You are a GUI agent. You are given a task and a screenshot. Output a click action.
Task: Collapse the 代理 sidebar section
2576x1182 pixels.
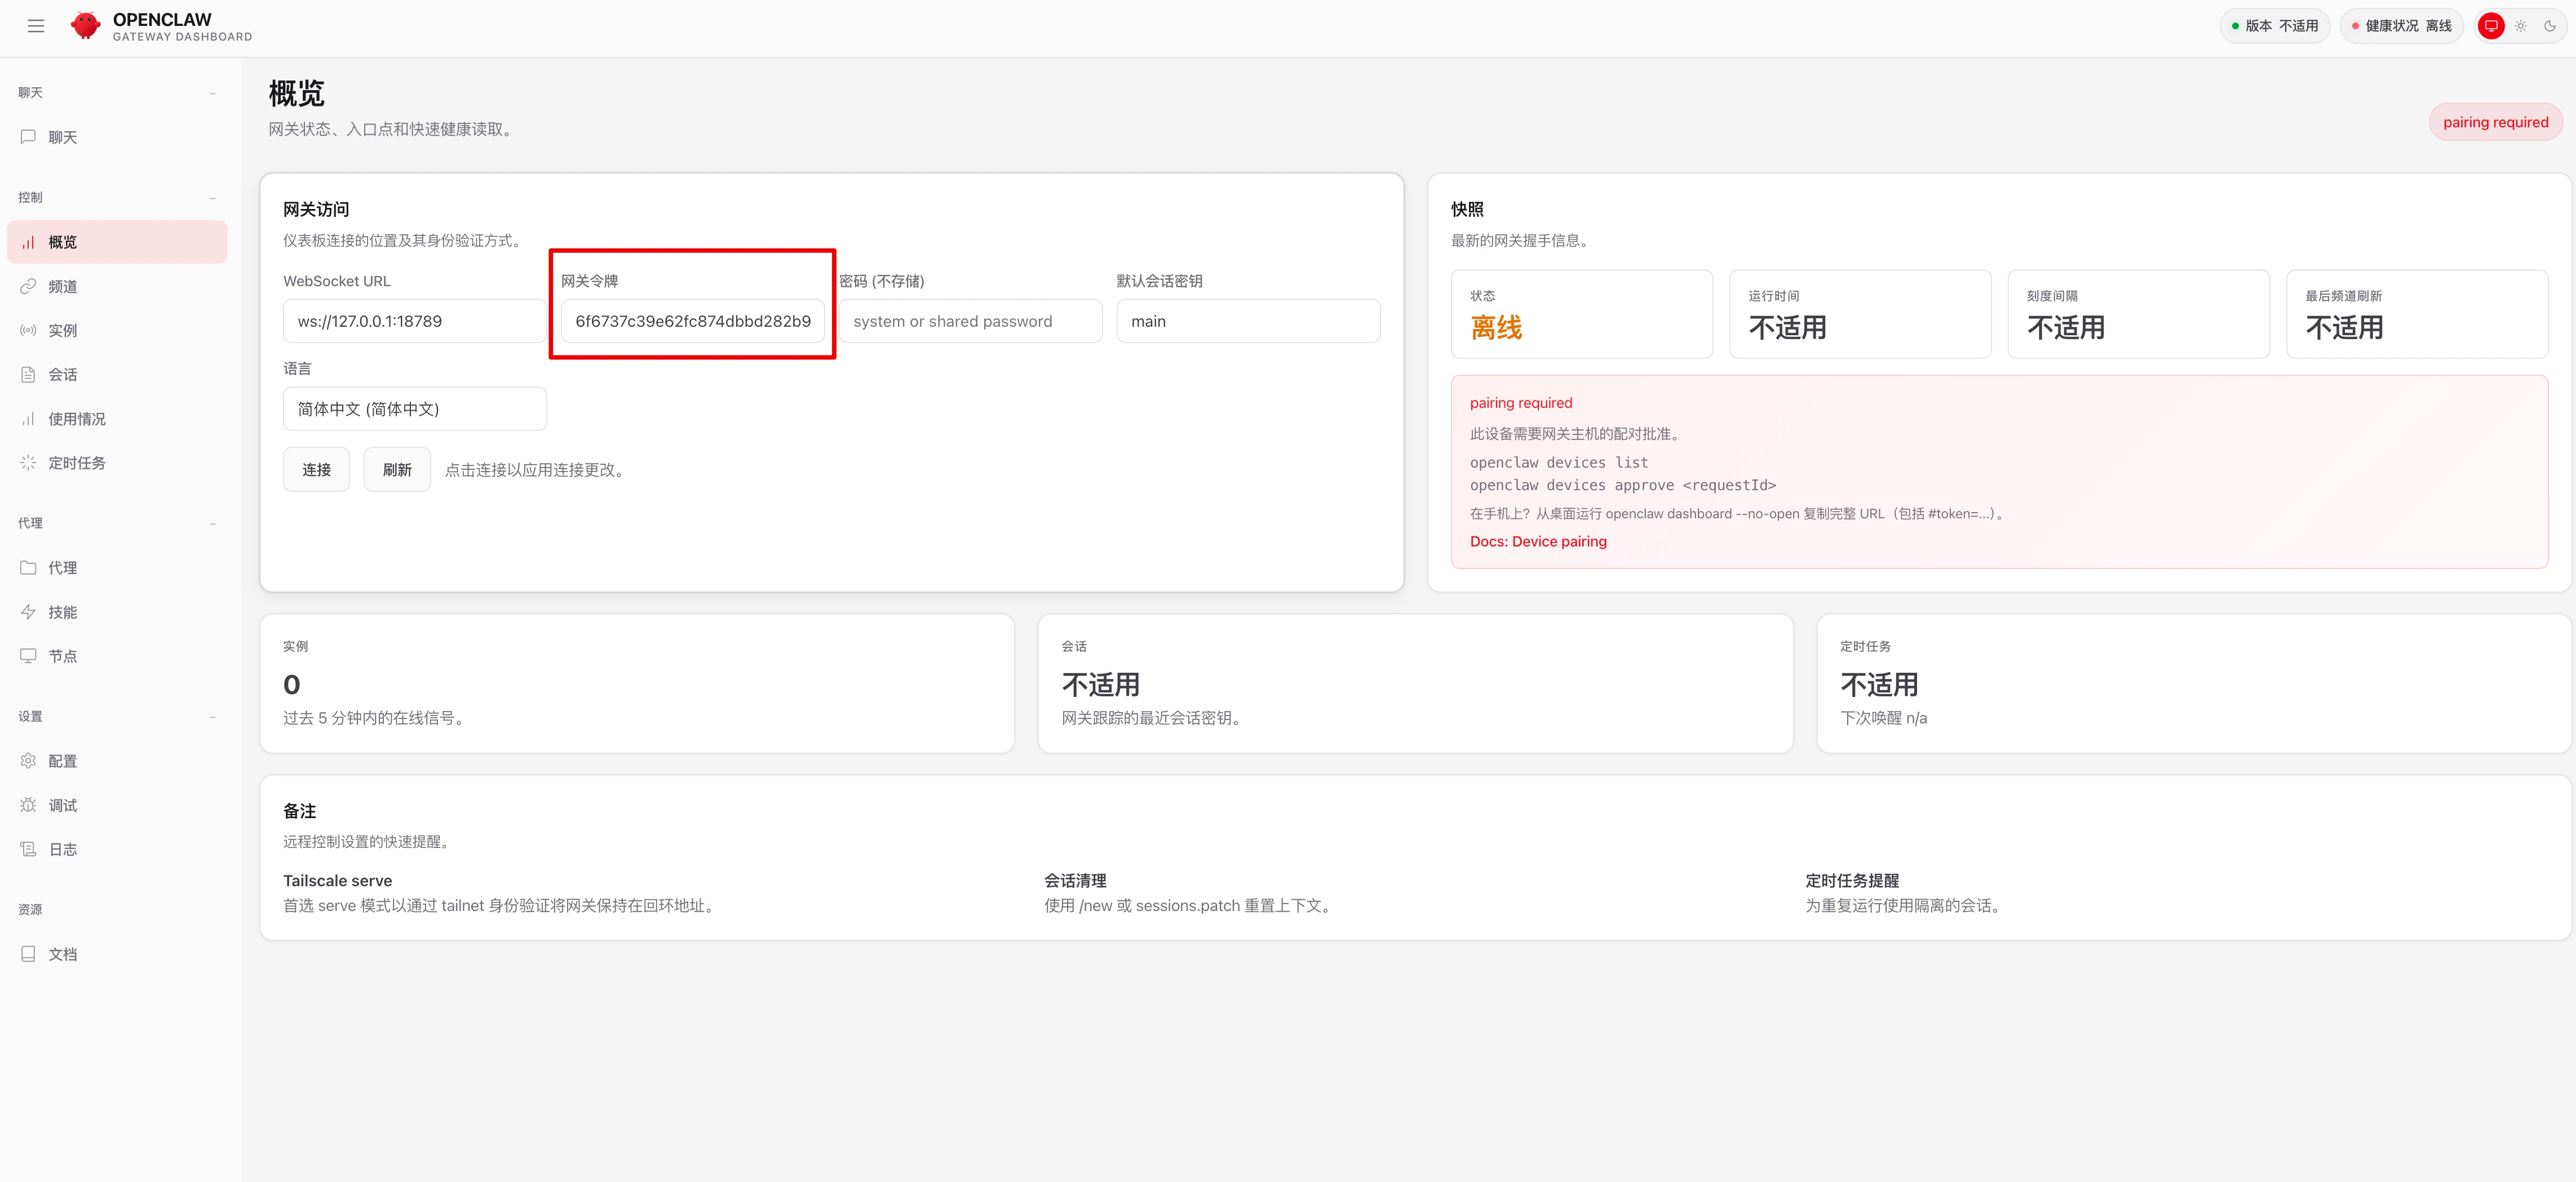coord(213,523)
